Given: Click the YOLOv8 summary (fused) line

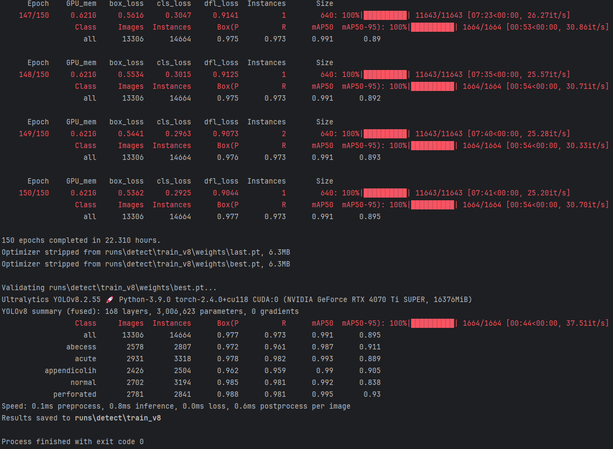Looking at the screenshot, I should [x=150, y=311].
